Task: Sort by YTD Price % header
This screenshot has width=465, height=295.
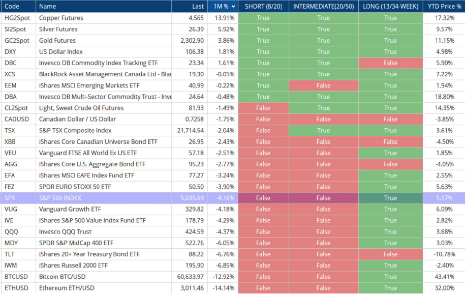Action: point(444,7)
